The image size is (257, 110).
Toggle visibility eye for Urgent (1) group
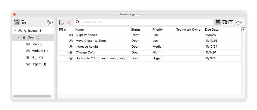28,64
